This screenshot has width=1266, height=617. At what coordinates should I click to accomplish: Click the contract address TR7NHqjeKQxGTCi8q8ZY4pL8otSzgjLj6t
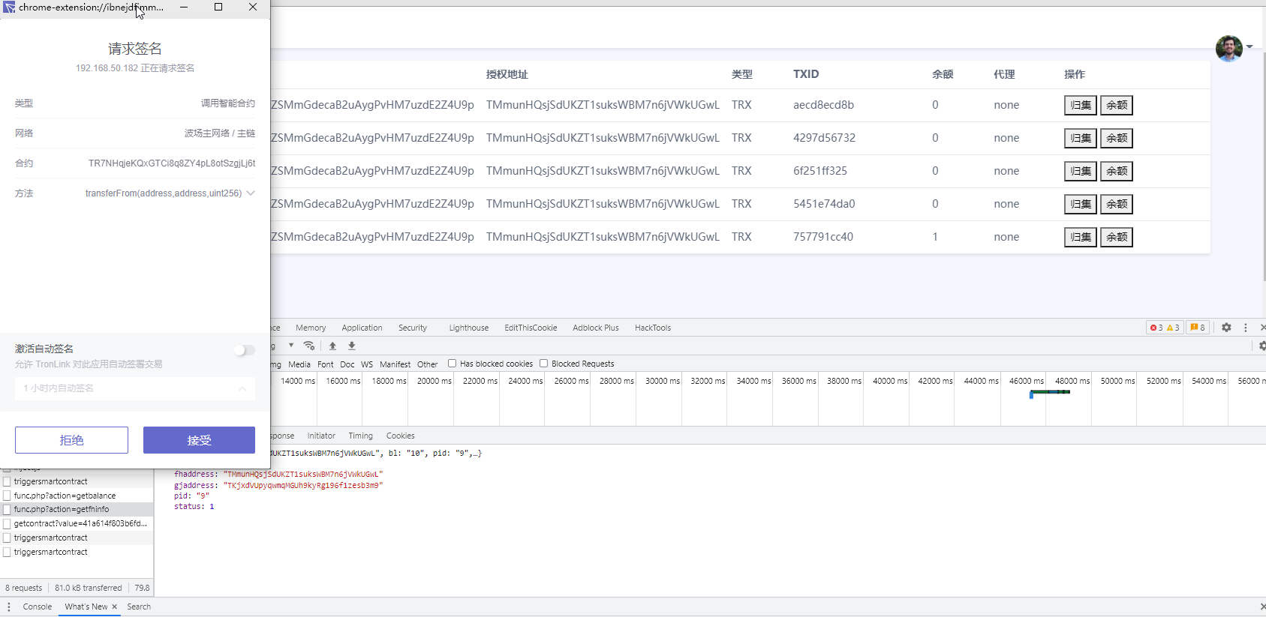coord(172,163)
